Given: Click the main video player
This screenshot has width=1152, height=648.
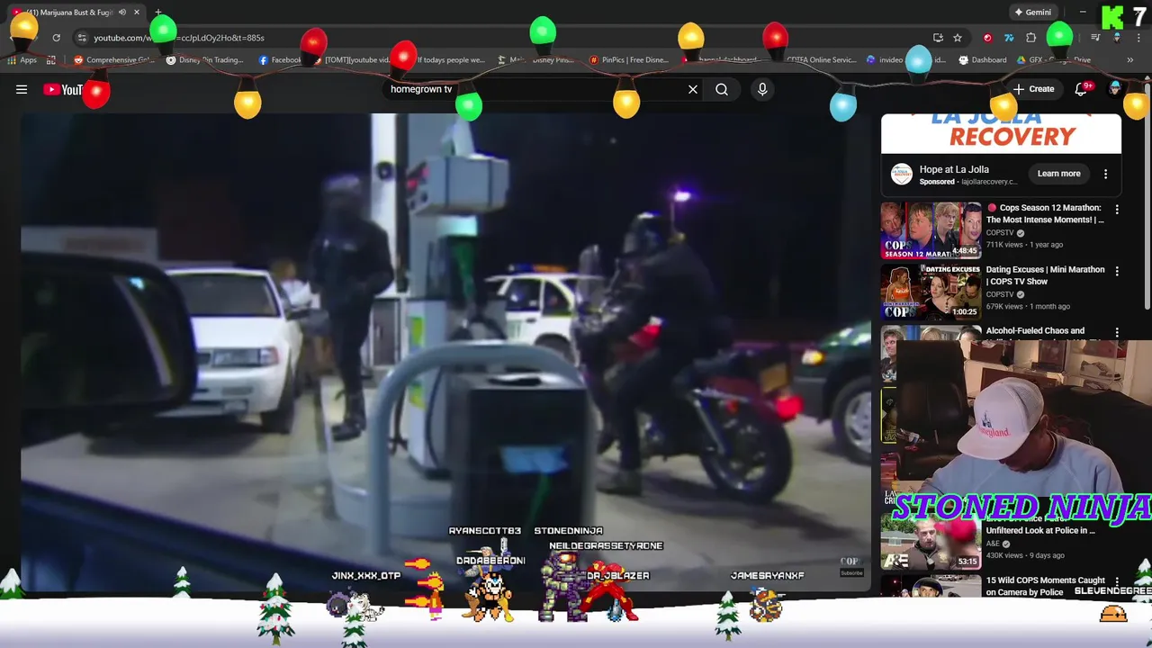Looking at the screenshot, I should click(445, 351).
